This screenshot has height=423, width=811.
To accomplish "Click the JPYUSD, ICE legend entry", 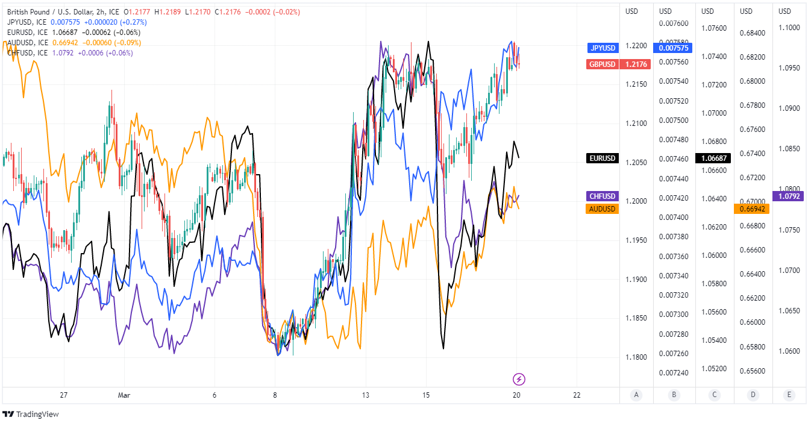I will pyautogui.click(x=27, y=22).
